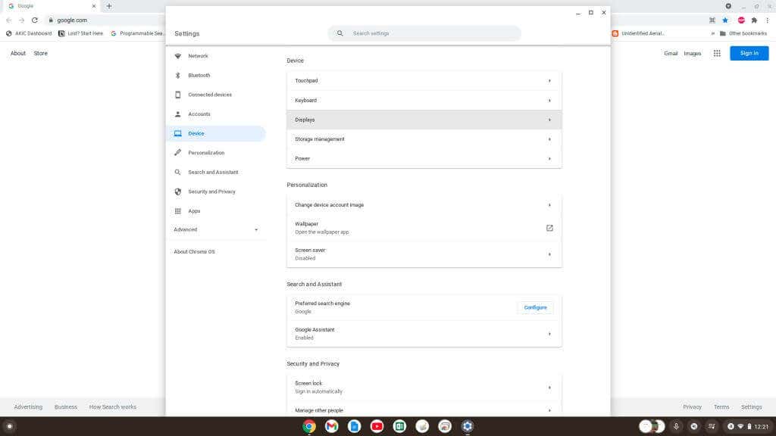Viewport: 776px width, 436px height.
Task: Click the blue Sign in button
Action: coord(749,54)
